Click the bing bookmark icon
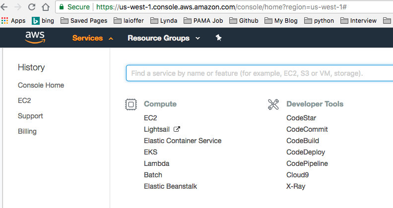 36,21
